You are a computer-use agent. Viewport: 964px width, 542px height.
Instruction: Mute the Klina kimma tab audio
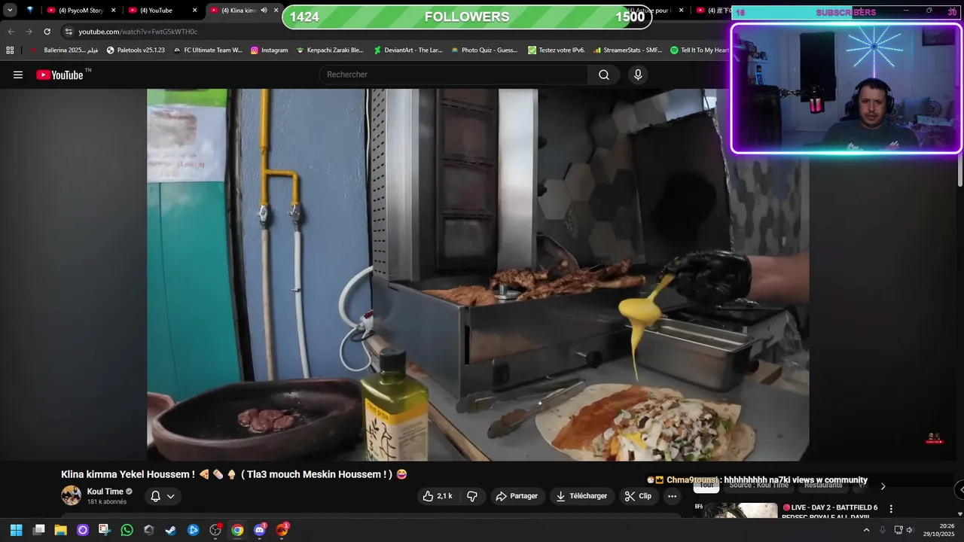[x=264, y=11]
